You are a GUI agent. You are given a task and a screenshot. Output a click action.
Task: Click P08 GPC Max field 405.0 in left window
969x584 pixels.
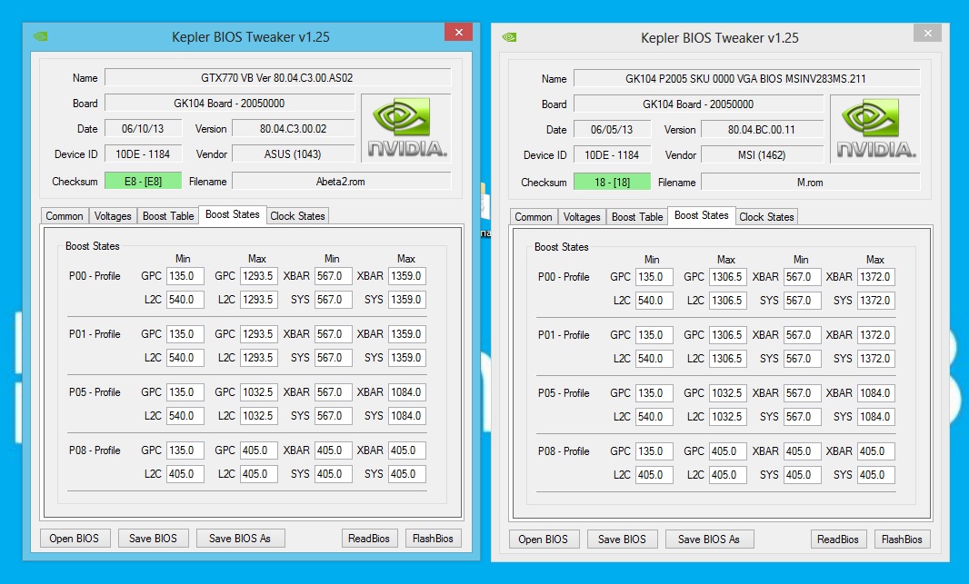coord(258,450)
